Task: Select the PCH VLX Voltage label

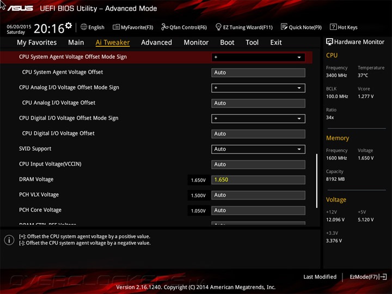Action: [x=39, y=194]
